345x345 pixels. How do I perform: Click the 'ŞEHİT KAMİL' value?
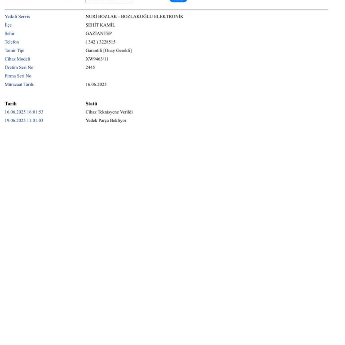100,25
